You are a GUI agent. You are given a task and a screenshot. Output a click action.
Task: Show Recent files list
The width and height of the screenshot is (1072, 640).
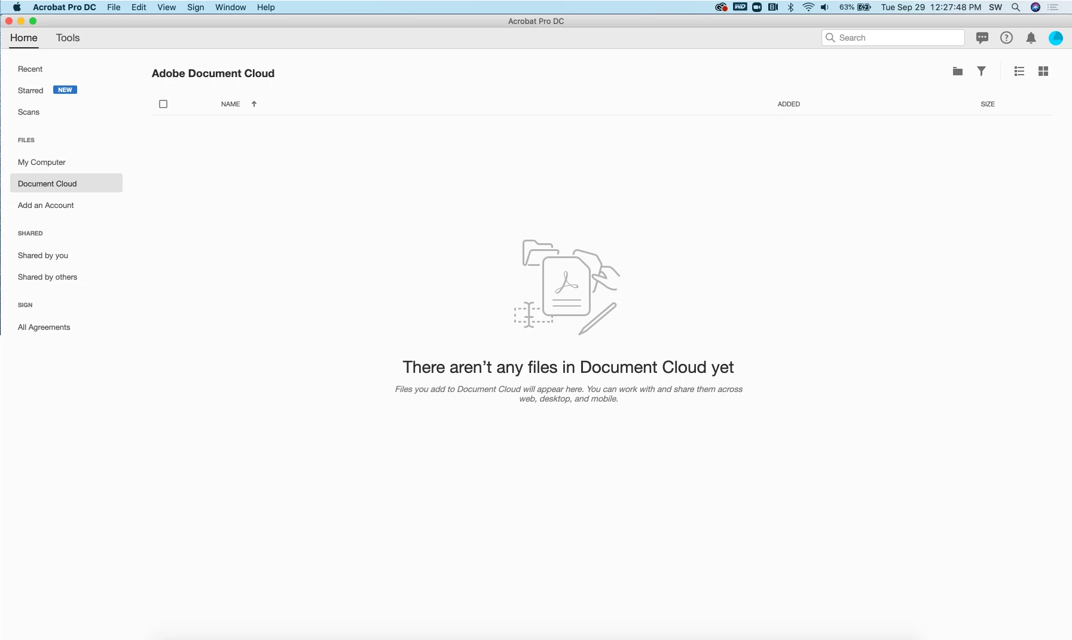click(x=30, y=69)
